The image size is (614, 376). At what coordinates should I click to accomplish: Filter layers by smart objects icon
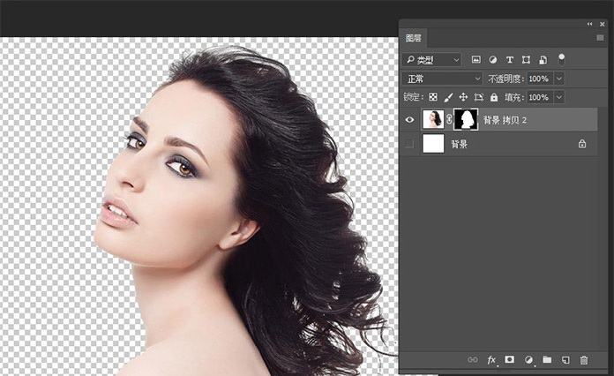tap(543, 59)
